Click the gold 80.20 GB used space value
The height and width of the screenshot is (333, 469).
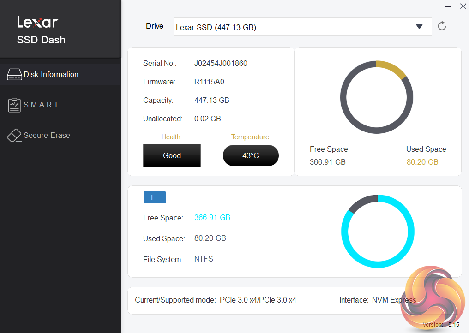coord(422,162)
